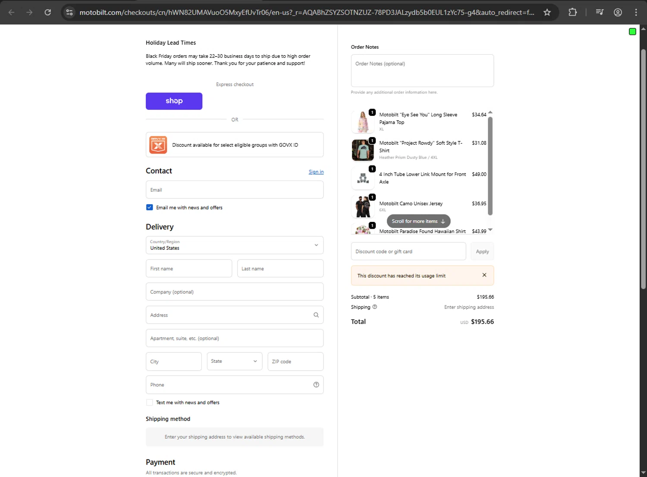Click the address search magnifier icon
The height and width of the screenshot is (477, 647).
click(x=316, y=315)
